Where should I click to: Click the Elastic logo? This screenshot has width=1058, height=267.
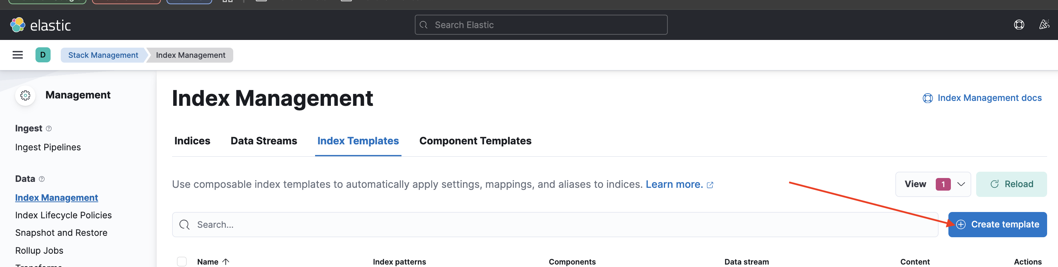(40, 25)
